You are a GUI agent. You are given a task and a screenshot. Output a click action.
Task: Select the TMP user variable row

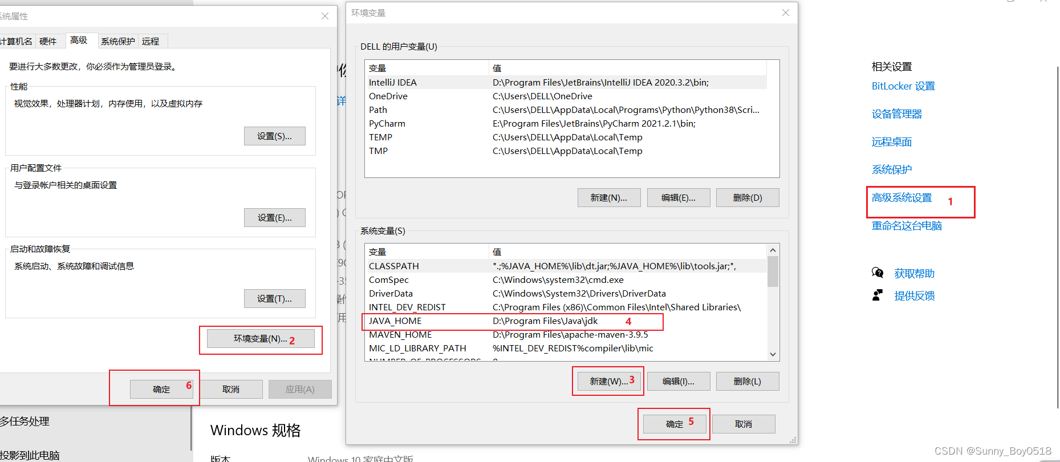(566, 151)
